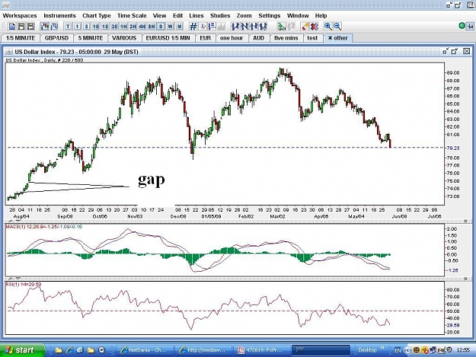
Task: Click the 79.23 price level label
Action: pyautogui.click(x=452, y=148)
